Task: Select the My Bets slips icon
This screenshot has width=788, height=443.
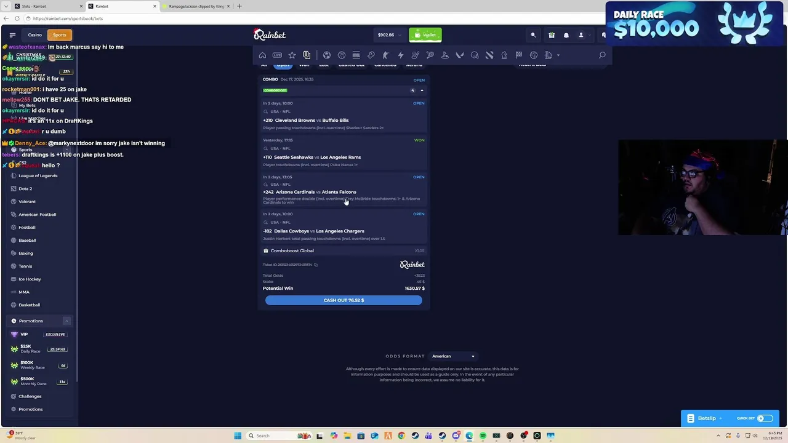Action: [307, 55]
